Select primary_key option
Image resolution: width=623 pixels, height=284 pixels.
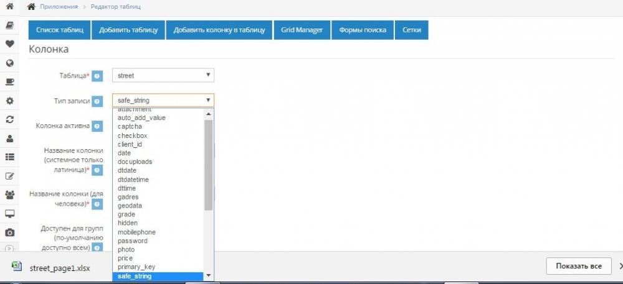[x=158, y=267]
